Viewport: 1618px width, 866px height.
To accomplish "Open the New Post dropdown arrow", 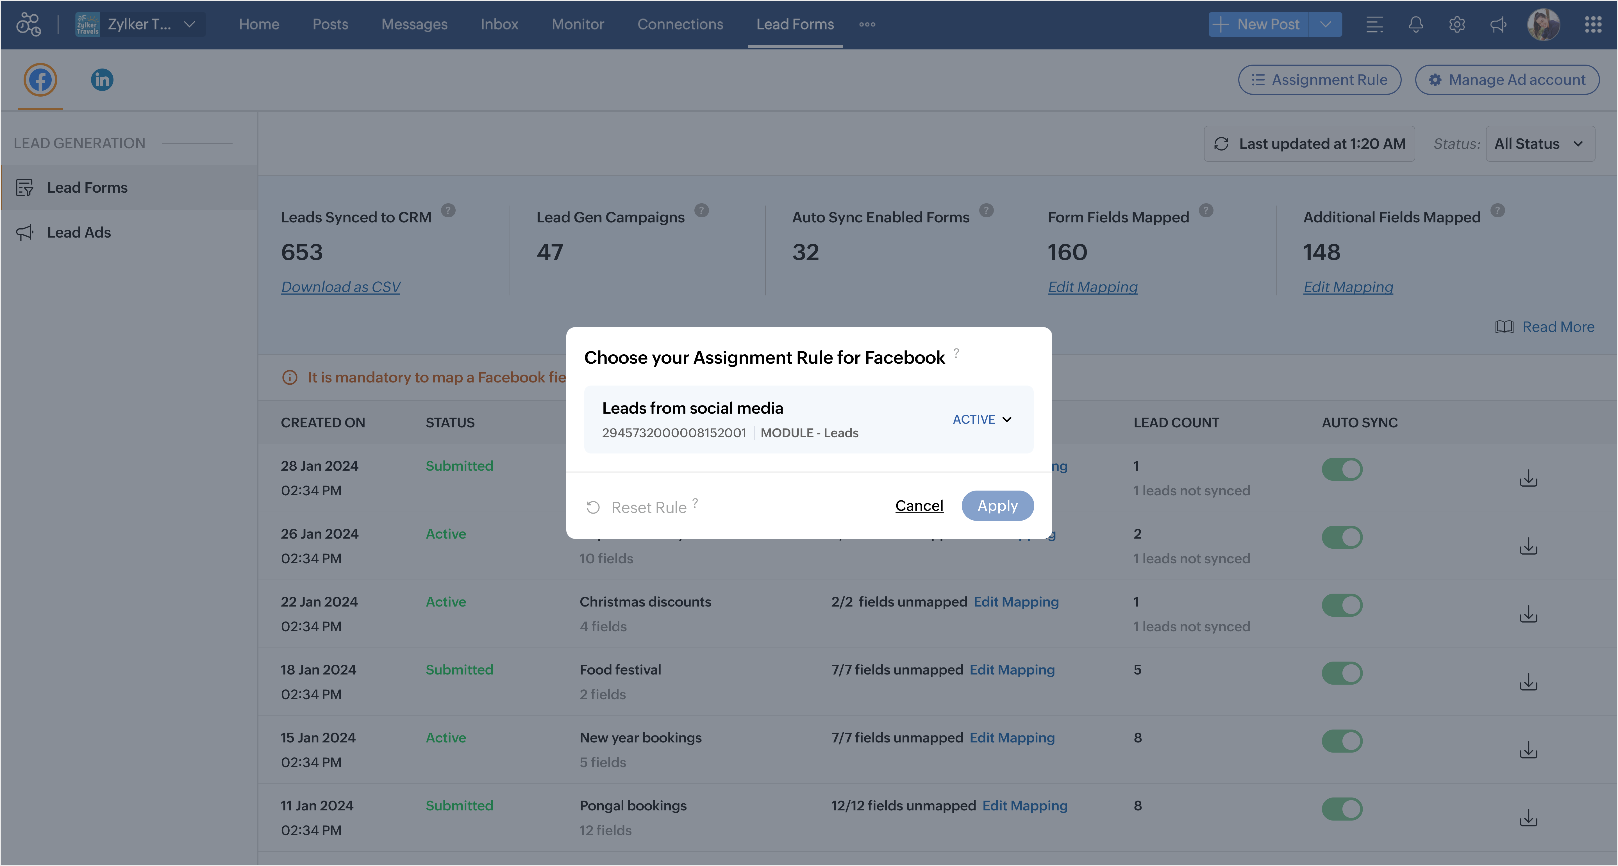I will [1325, 24].
